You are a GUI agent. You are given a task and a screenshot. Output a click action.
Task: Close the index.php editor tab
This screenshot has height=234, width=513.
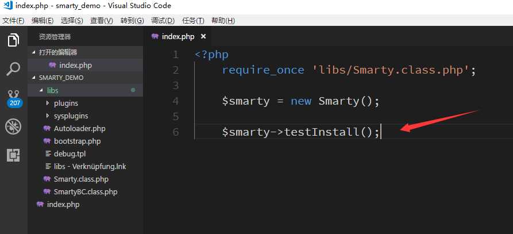coord(203,37)
